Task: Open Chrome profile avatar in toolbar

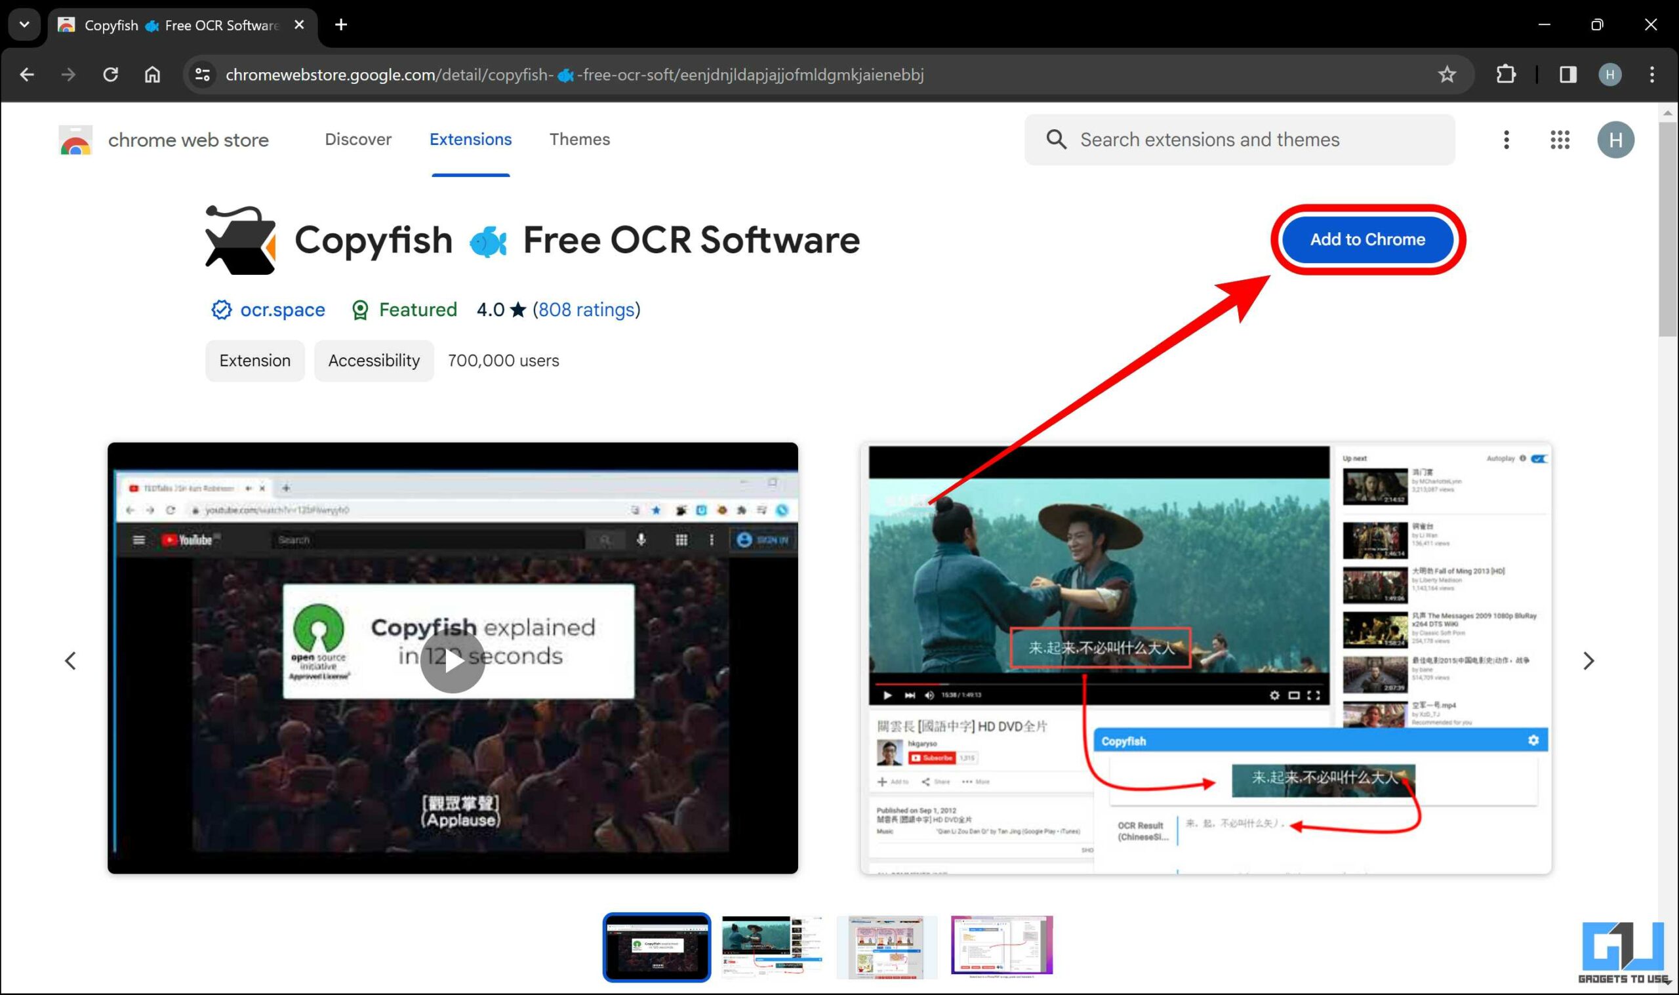Action: 1610,74
